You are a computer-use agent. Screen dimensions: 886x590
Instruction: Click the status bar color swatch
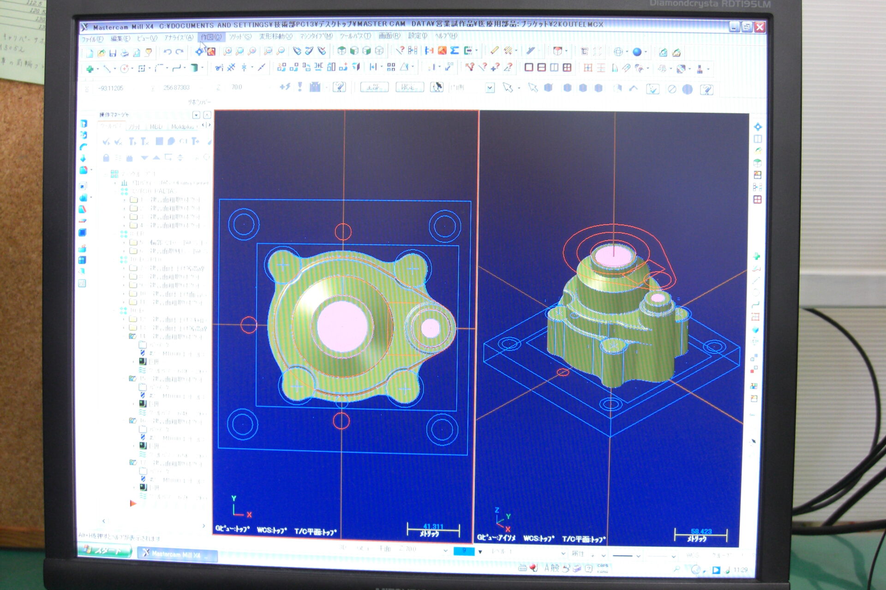[x=464, y=551]
